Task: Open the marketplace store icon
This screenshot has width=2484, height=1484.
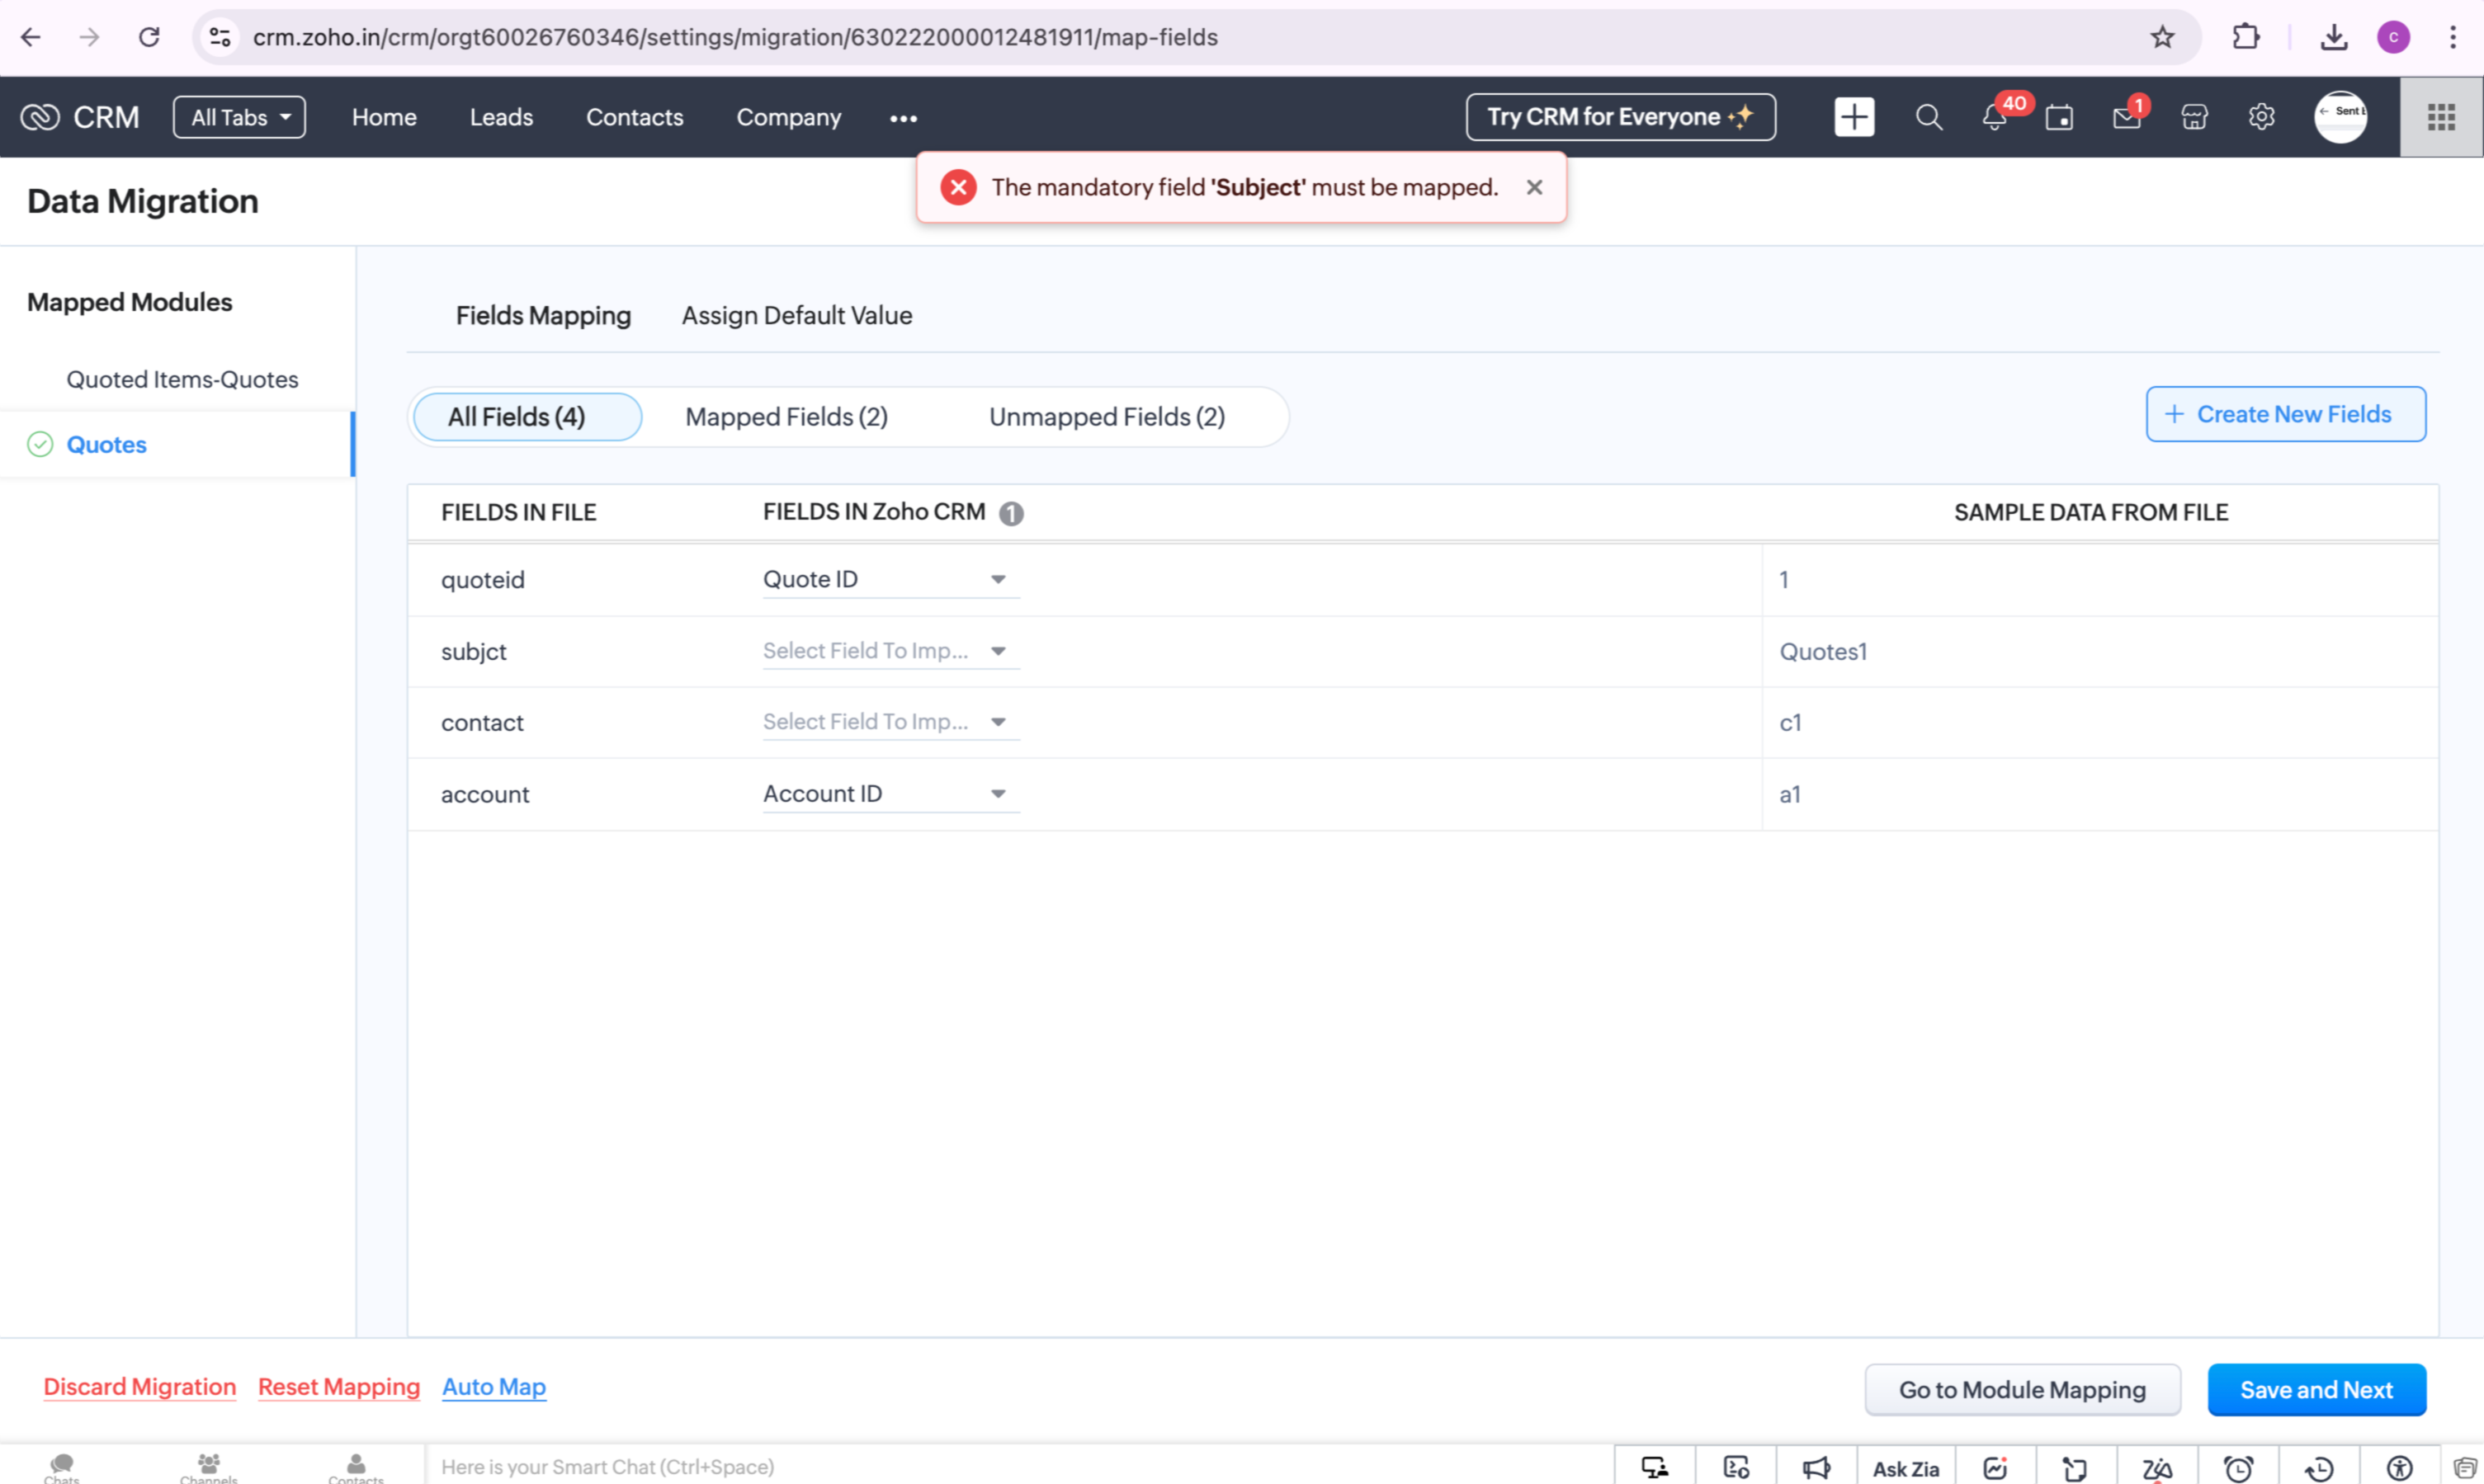Action: [2194, 118]
